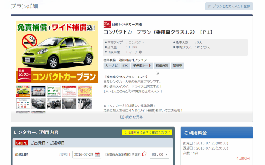The height and width of the screenshot is (165, 265).
Task: Click the 代表車種：マーチ 等 spec text
Action: pos(123,52)
